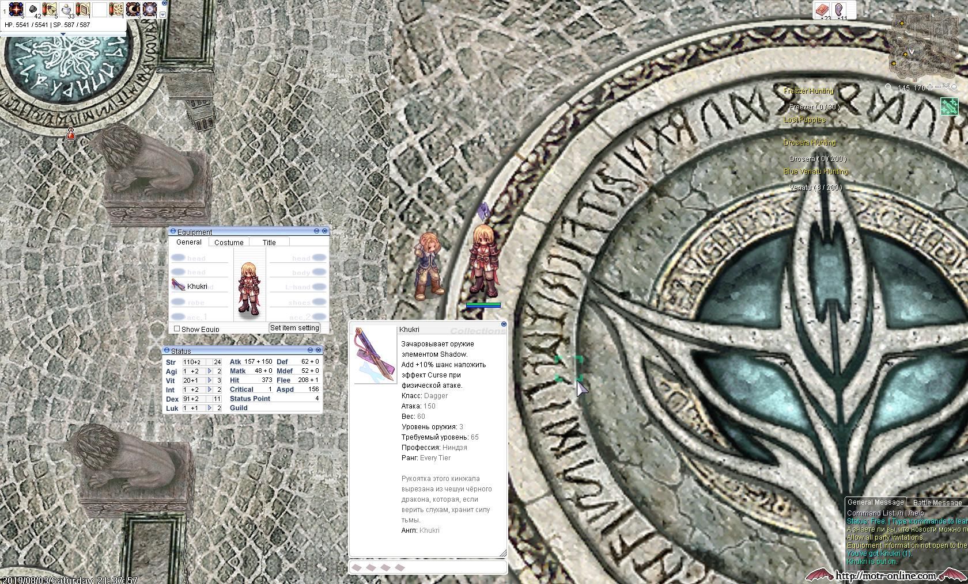Click the Venatu ( 8 / 200 ) progress text
Image resolution: width=968 pixels, height=584 pixels.
click(x=815, y=188)
